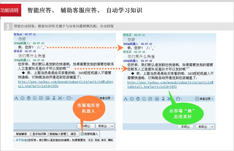Open font settings in the right visitor chat toolbar
This screenshot has height=151, width=234.
125,99
